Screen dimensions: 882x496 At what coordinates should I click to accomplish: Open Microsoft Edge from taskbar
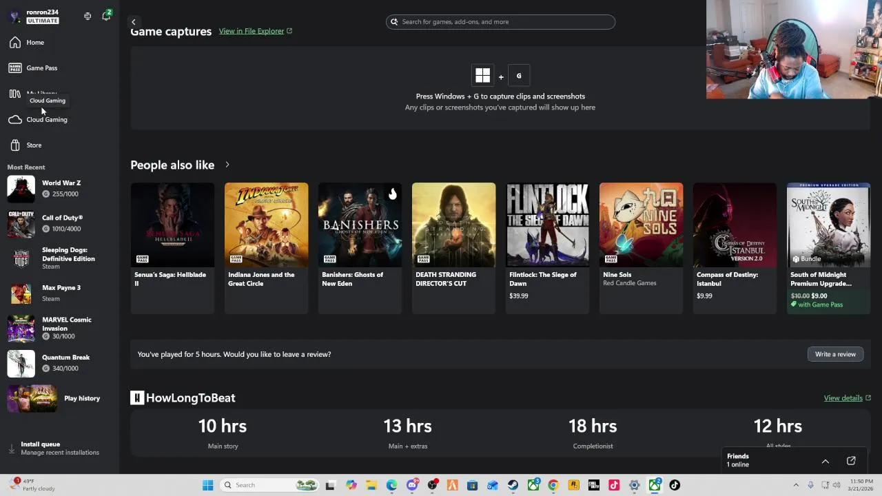pyautogui.click(x=391, y=485)
